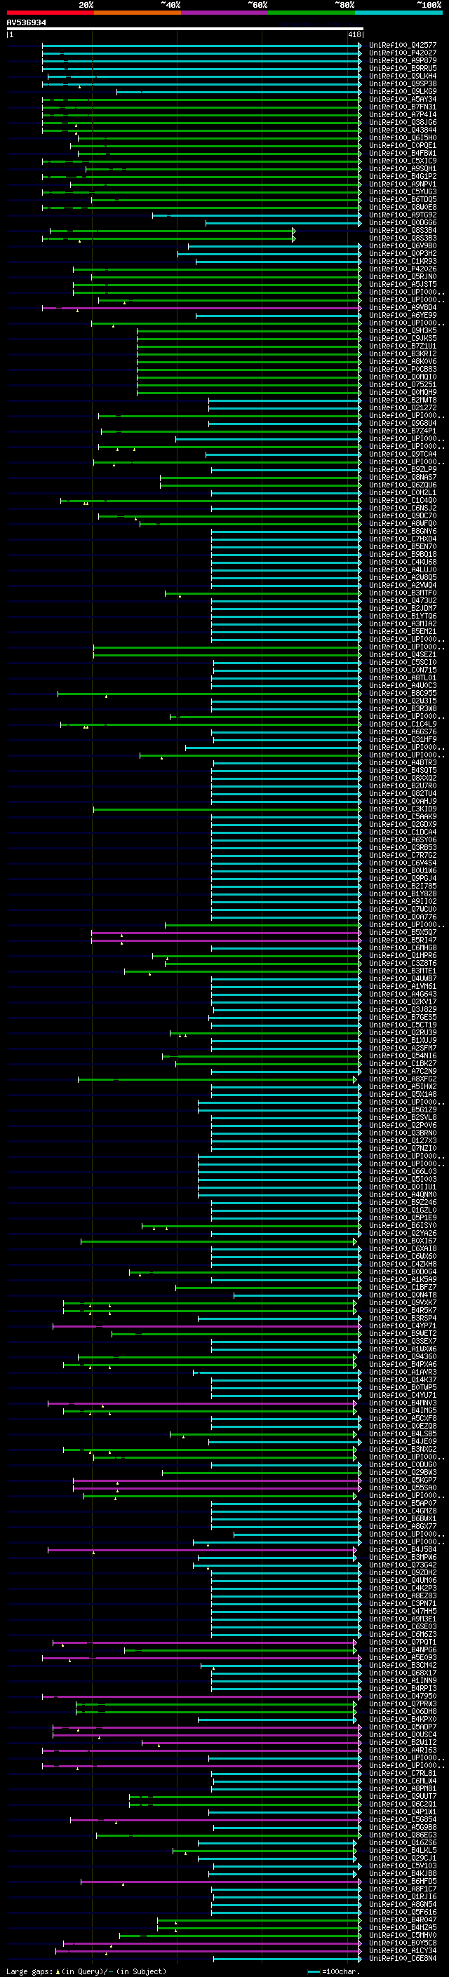Click the UniRef100_Q8S3B3 label
The width and height of the screenshot is (449, 1977).
pyautogui.click(x=403, y=238)
